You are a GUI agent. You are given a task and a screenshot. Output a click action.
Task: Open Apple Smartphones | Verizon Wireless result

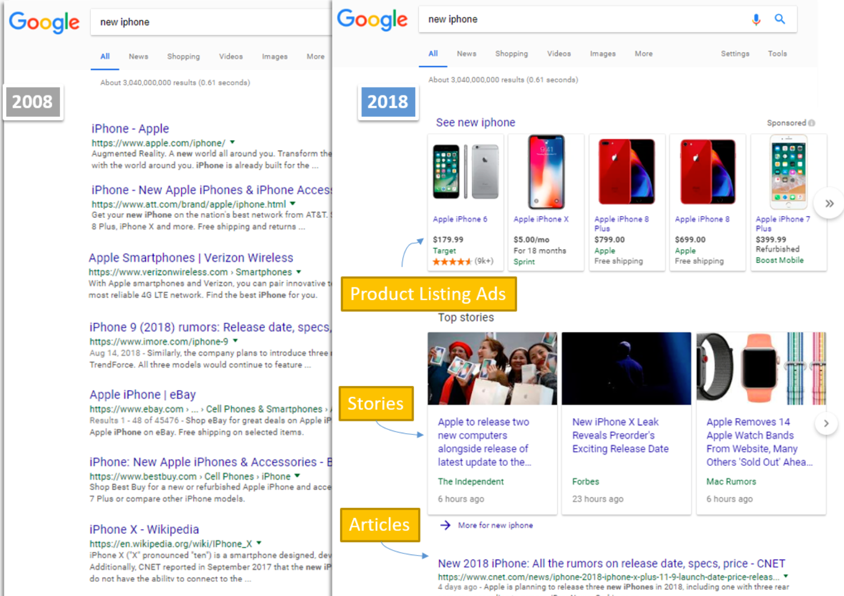pos(191,258)
